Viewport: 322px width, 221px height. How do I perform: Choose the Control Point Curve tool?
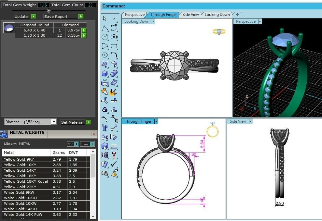[x=114, y=28]
